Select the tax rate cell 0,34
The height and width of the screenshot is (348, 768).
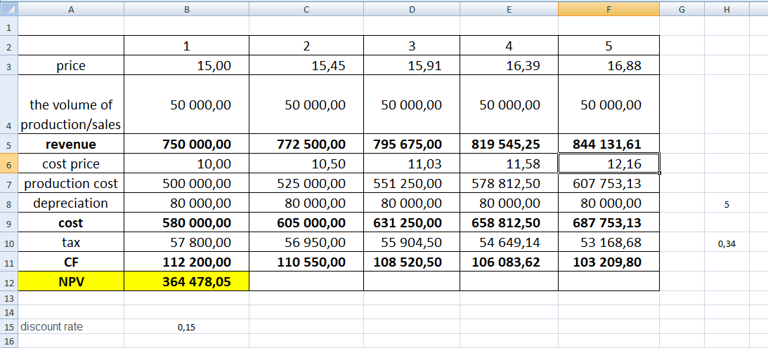tap(727, 243)
